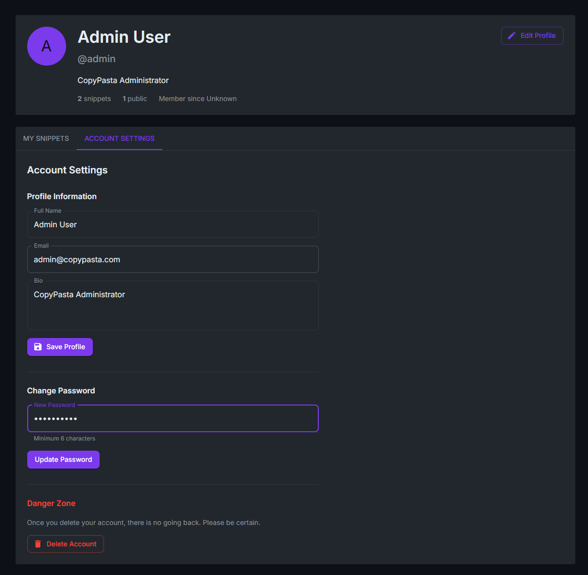The image size is (588, 575).
Task: Click the Admin User profile heading
Action: click(x=124, y=37)
